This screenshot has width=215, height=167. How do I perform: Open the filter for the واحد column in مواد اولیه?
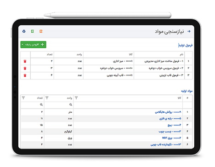[47, 98]
